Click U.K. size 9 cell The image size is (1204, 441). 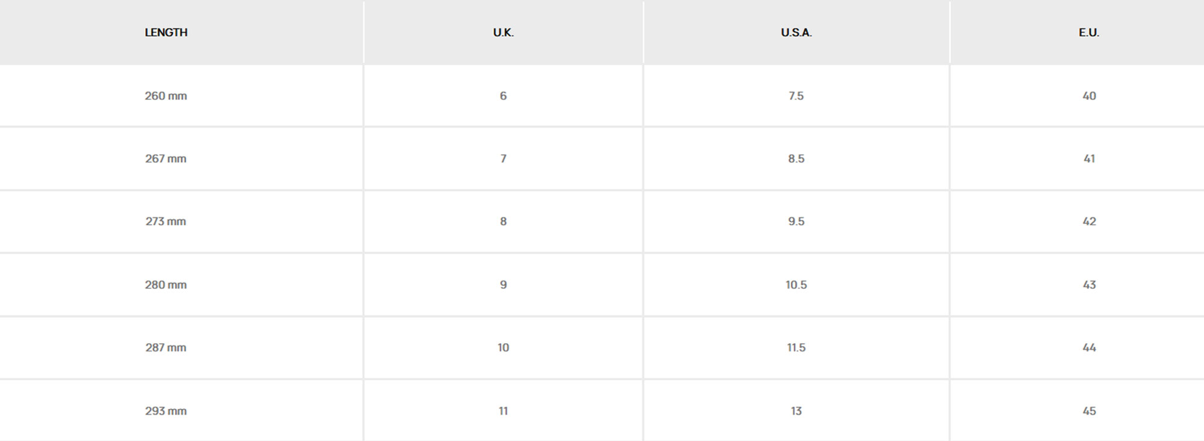(503, 285)
